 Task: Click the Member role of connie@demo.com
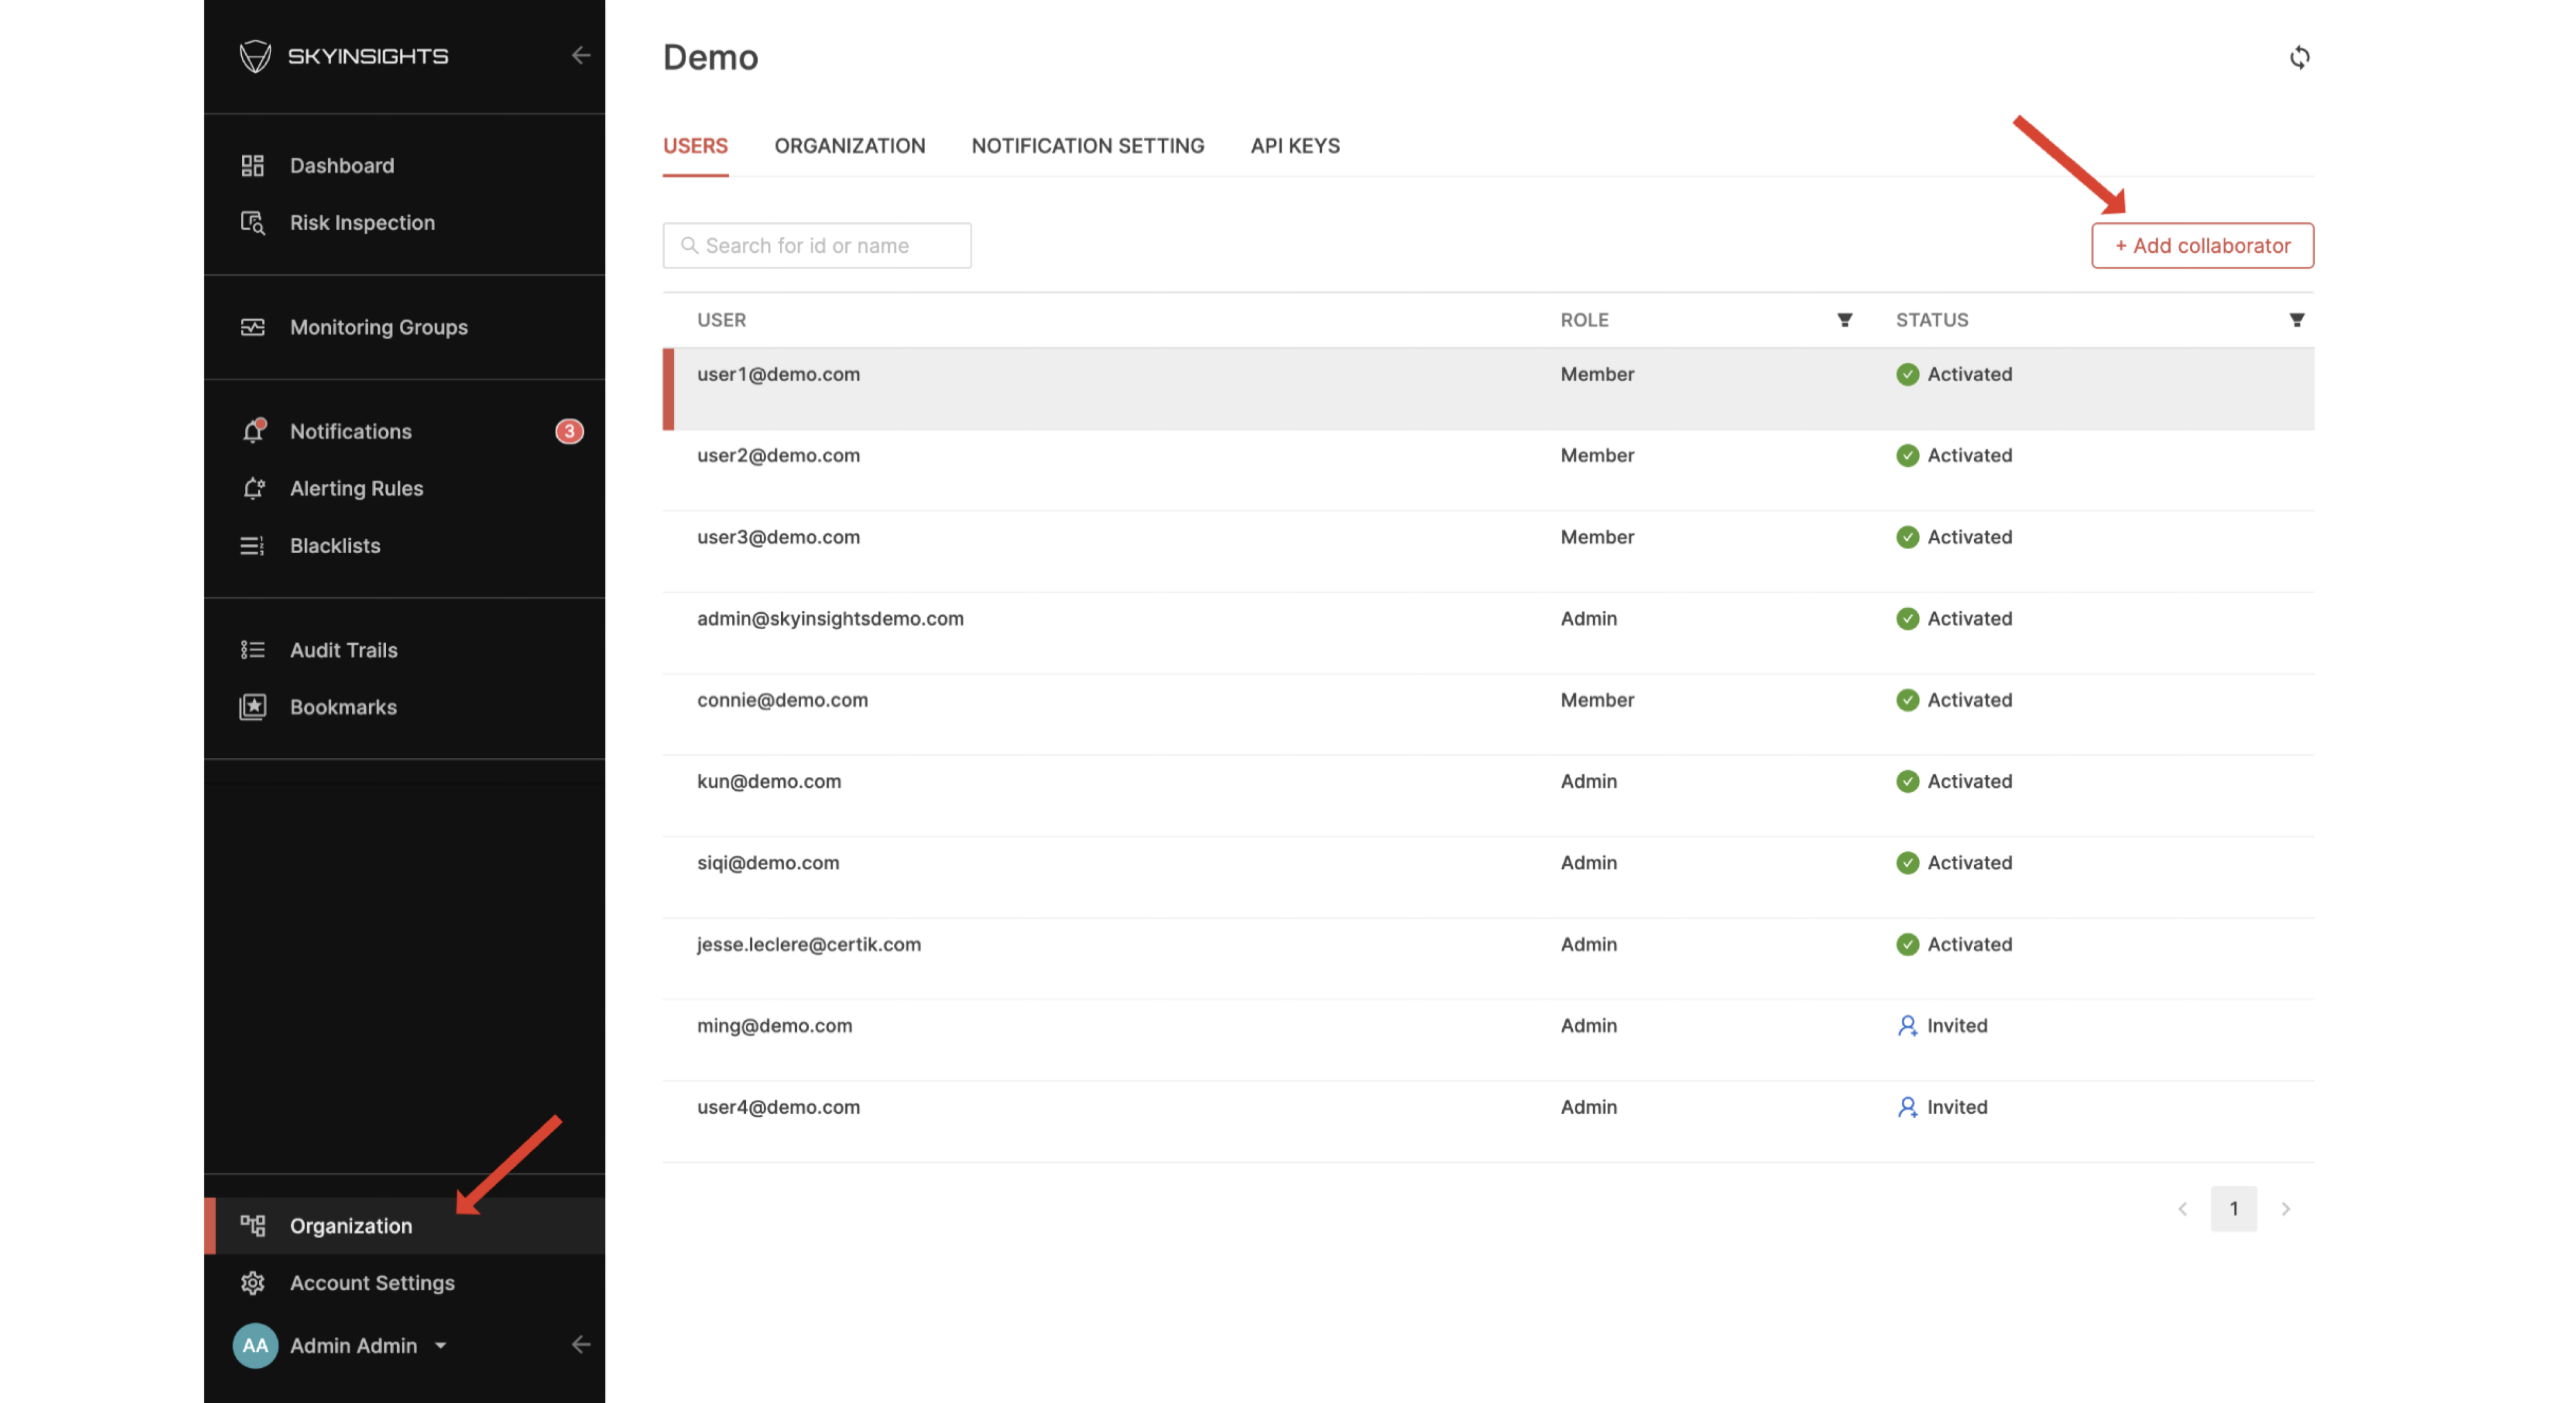point(1597,700)
